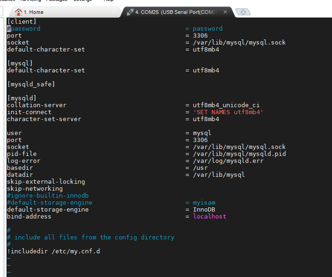Click the utf8mb4_unicode_ci value
Image resolution: width=332 pixels, height=277 pixels.
coord(226,105)
